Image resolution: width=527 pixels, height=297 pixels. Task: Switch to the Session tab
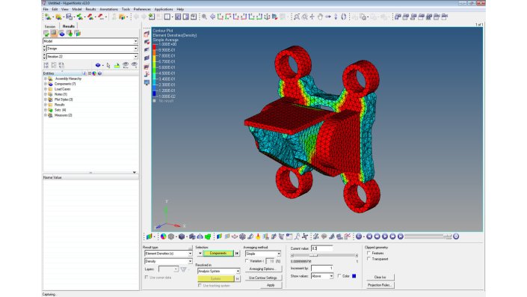[x=50, y=26]
